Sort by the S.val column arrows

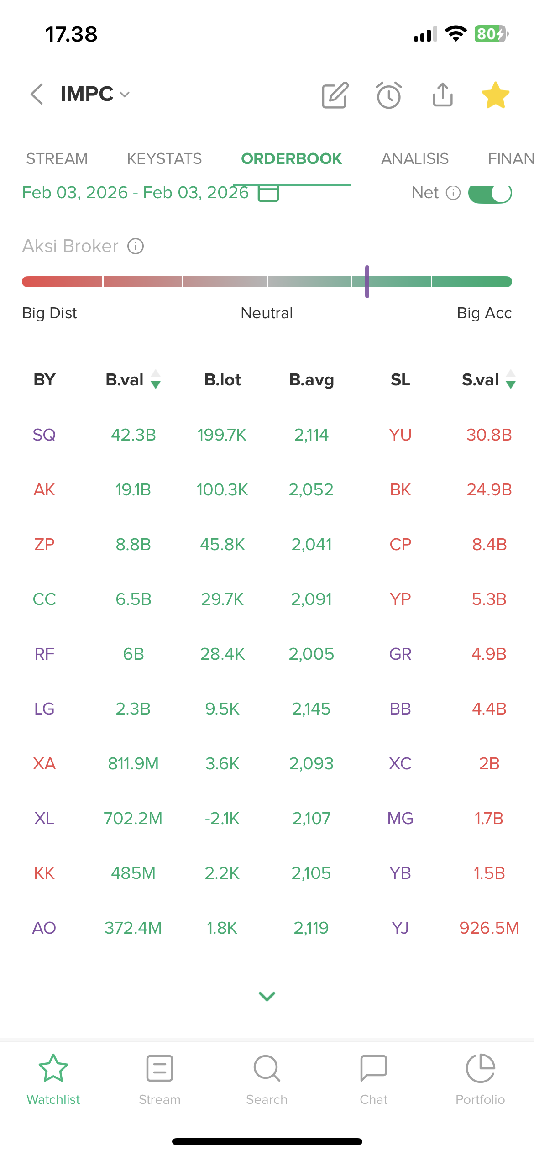pos(511,379)
